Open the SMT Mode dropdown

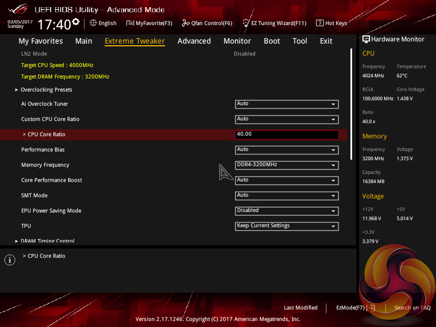tap(287, 196)
